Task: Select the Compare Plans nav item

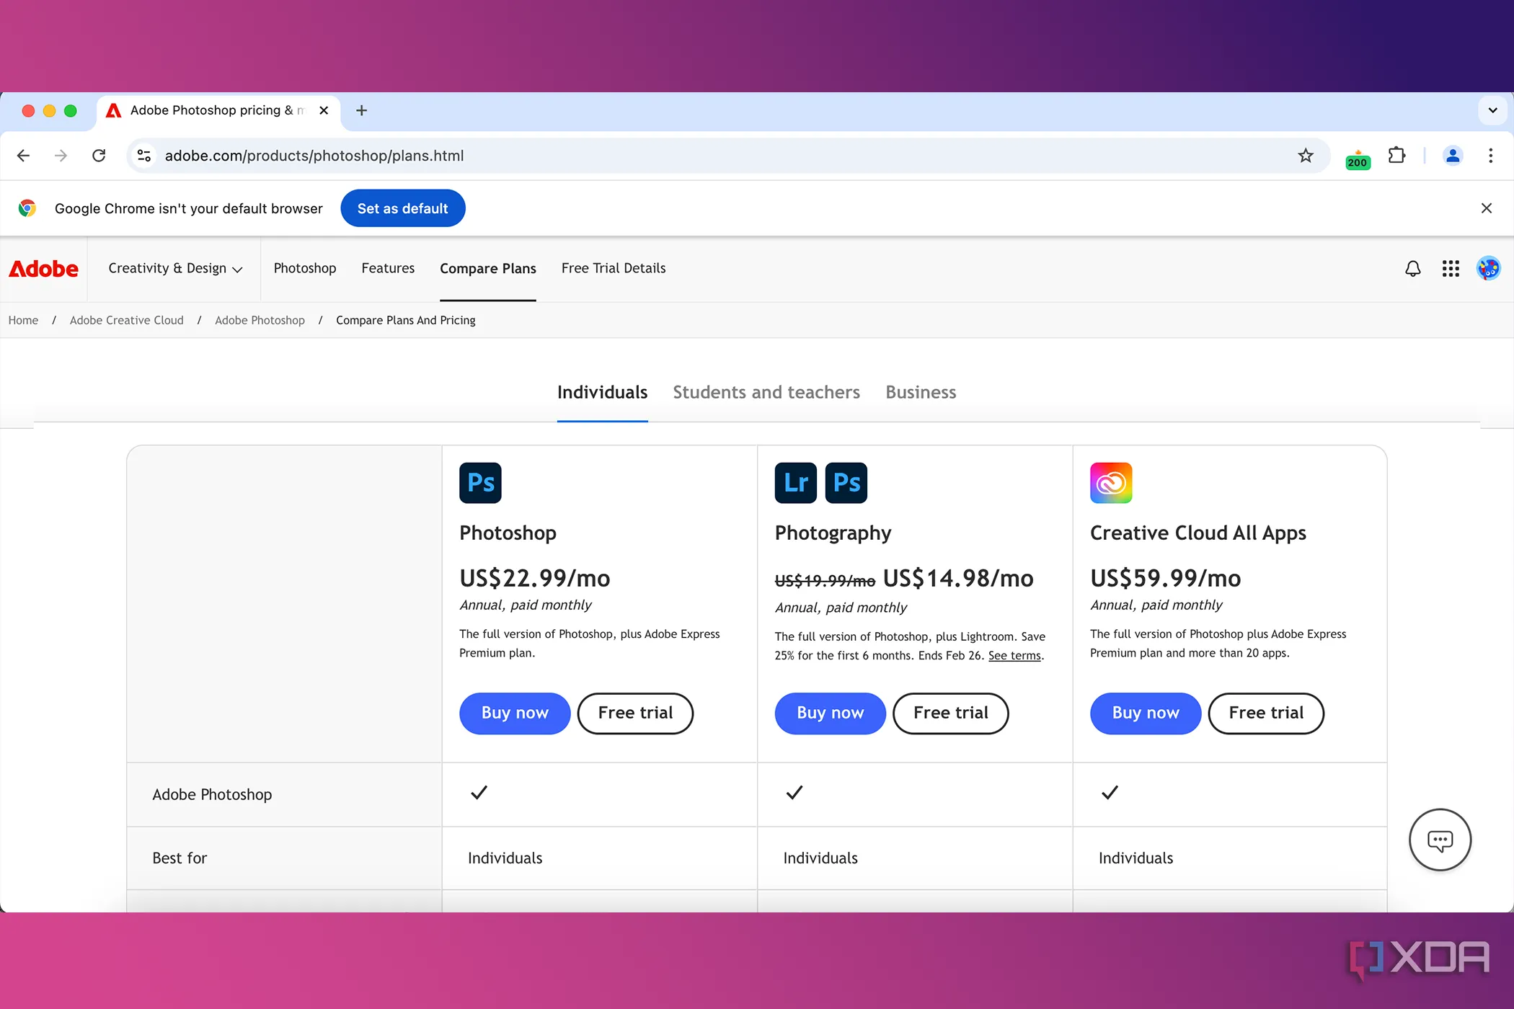Action: [488, 269]
